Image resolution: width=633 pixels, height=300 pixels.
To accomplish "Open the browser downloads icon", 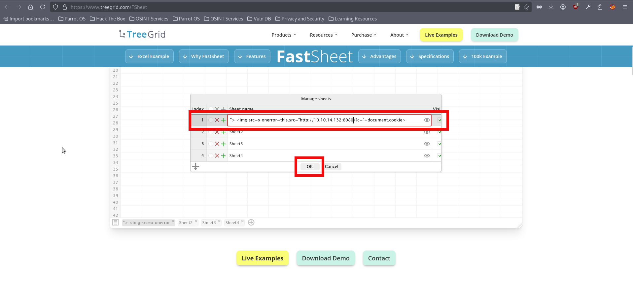I will (x=551, y=7).
